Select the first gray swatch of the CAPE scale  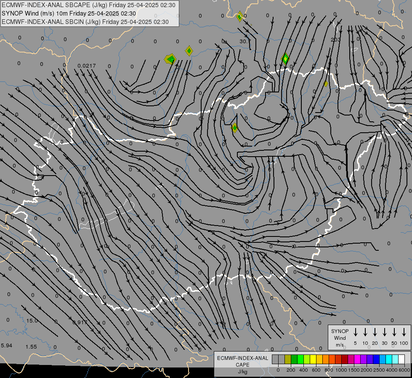[x=275, y=359]
